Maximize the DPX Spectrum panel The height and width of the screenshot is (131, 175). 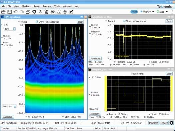click(82, 17)
